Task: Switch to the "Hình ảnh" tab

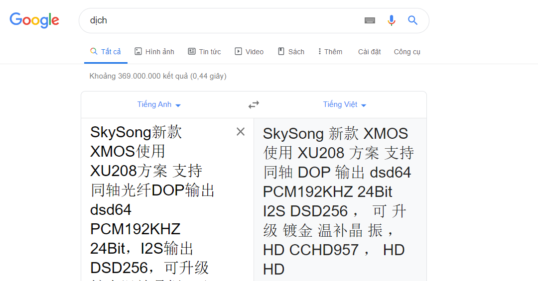Action: (154, 52)
